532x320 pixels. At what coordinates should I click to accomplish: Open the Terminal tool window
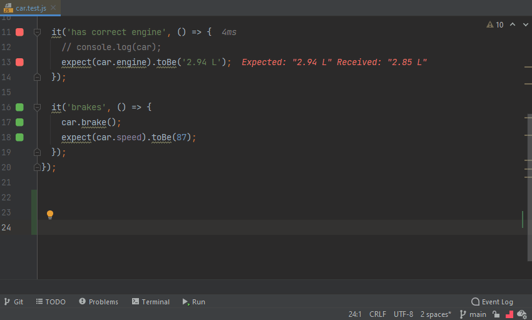tap(151, 302)
